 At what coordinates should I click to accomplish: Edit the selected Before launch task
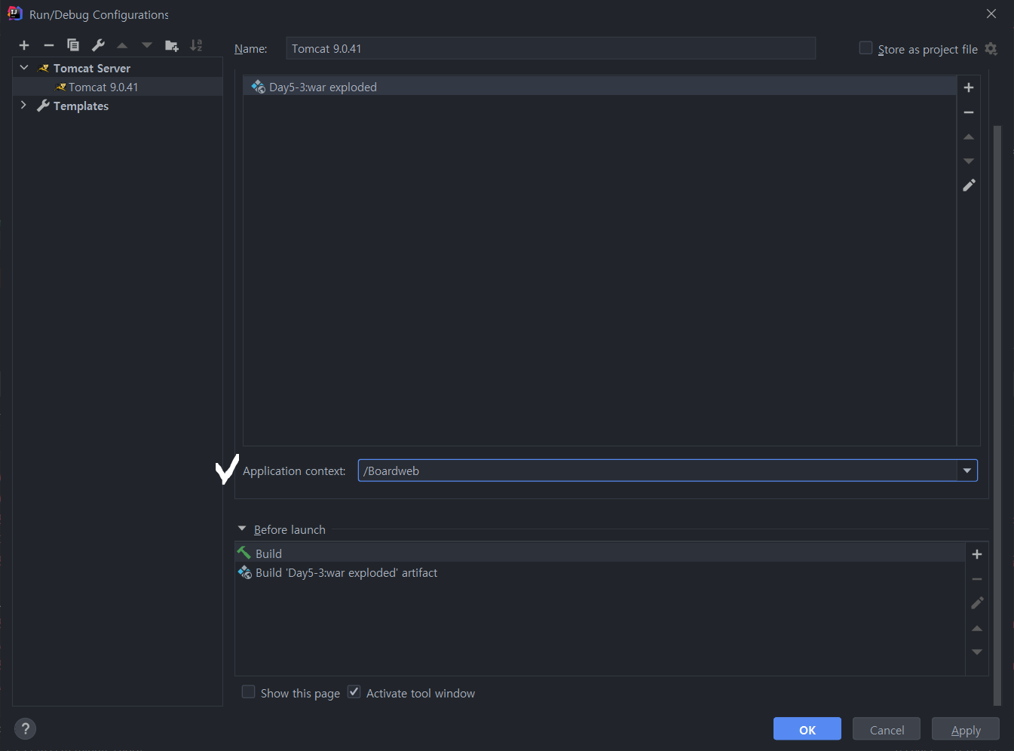[977, 603]
